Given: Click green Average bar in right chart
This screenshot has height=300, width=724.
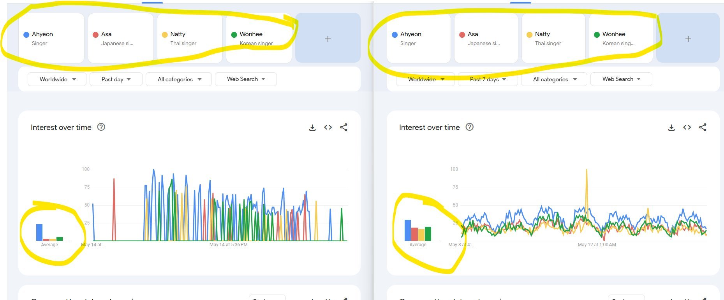Looking at the screenshot, I should pos(428,234).
